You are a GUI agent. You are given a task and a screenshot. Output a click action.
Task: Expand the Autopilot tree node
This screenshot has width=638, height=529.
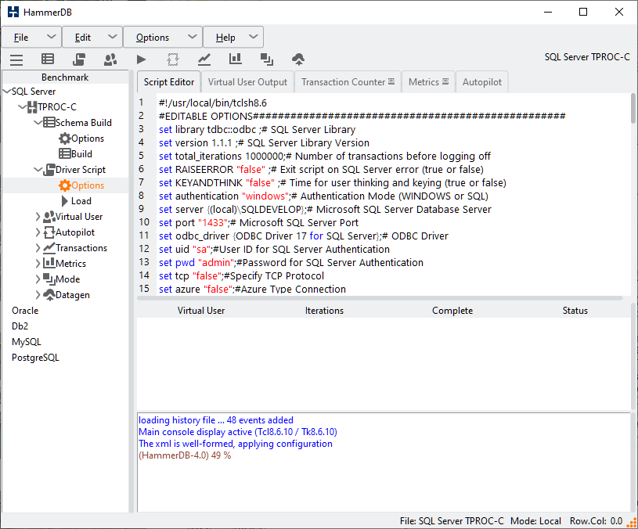pos(38,232)
